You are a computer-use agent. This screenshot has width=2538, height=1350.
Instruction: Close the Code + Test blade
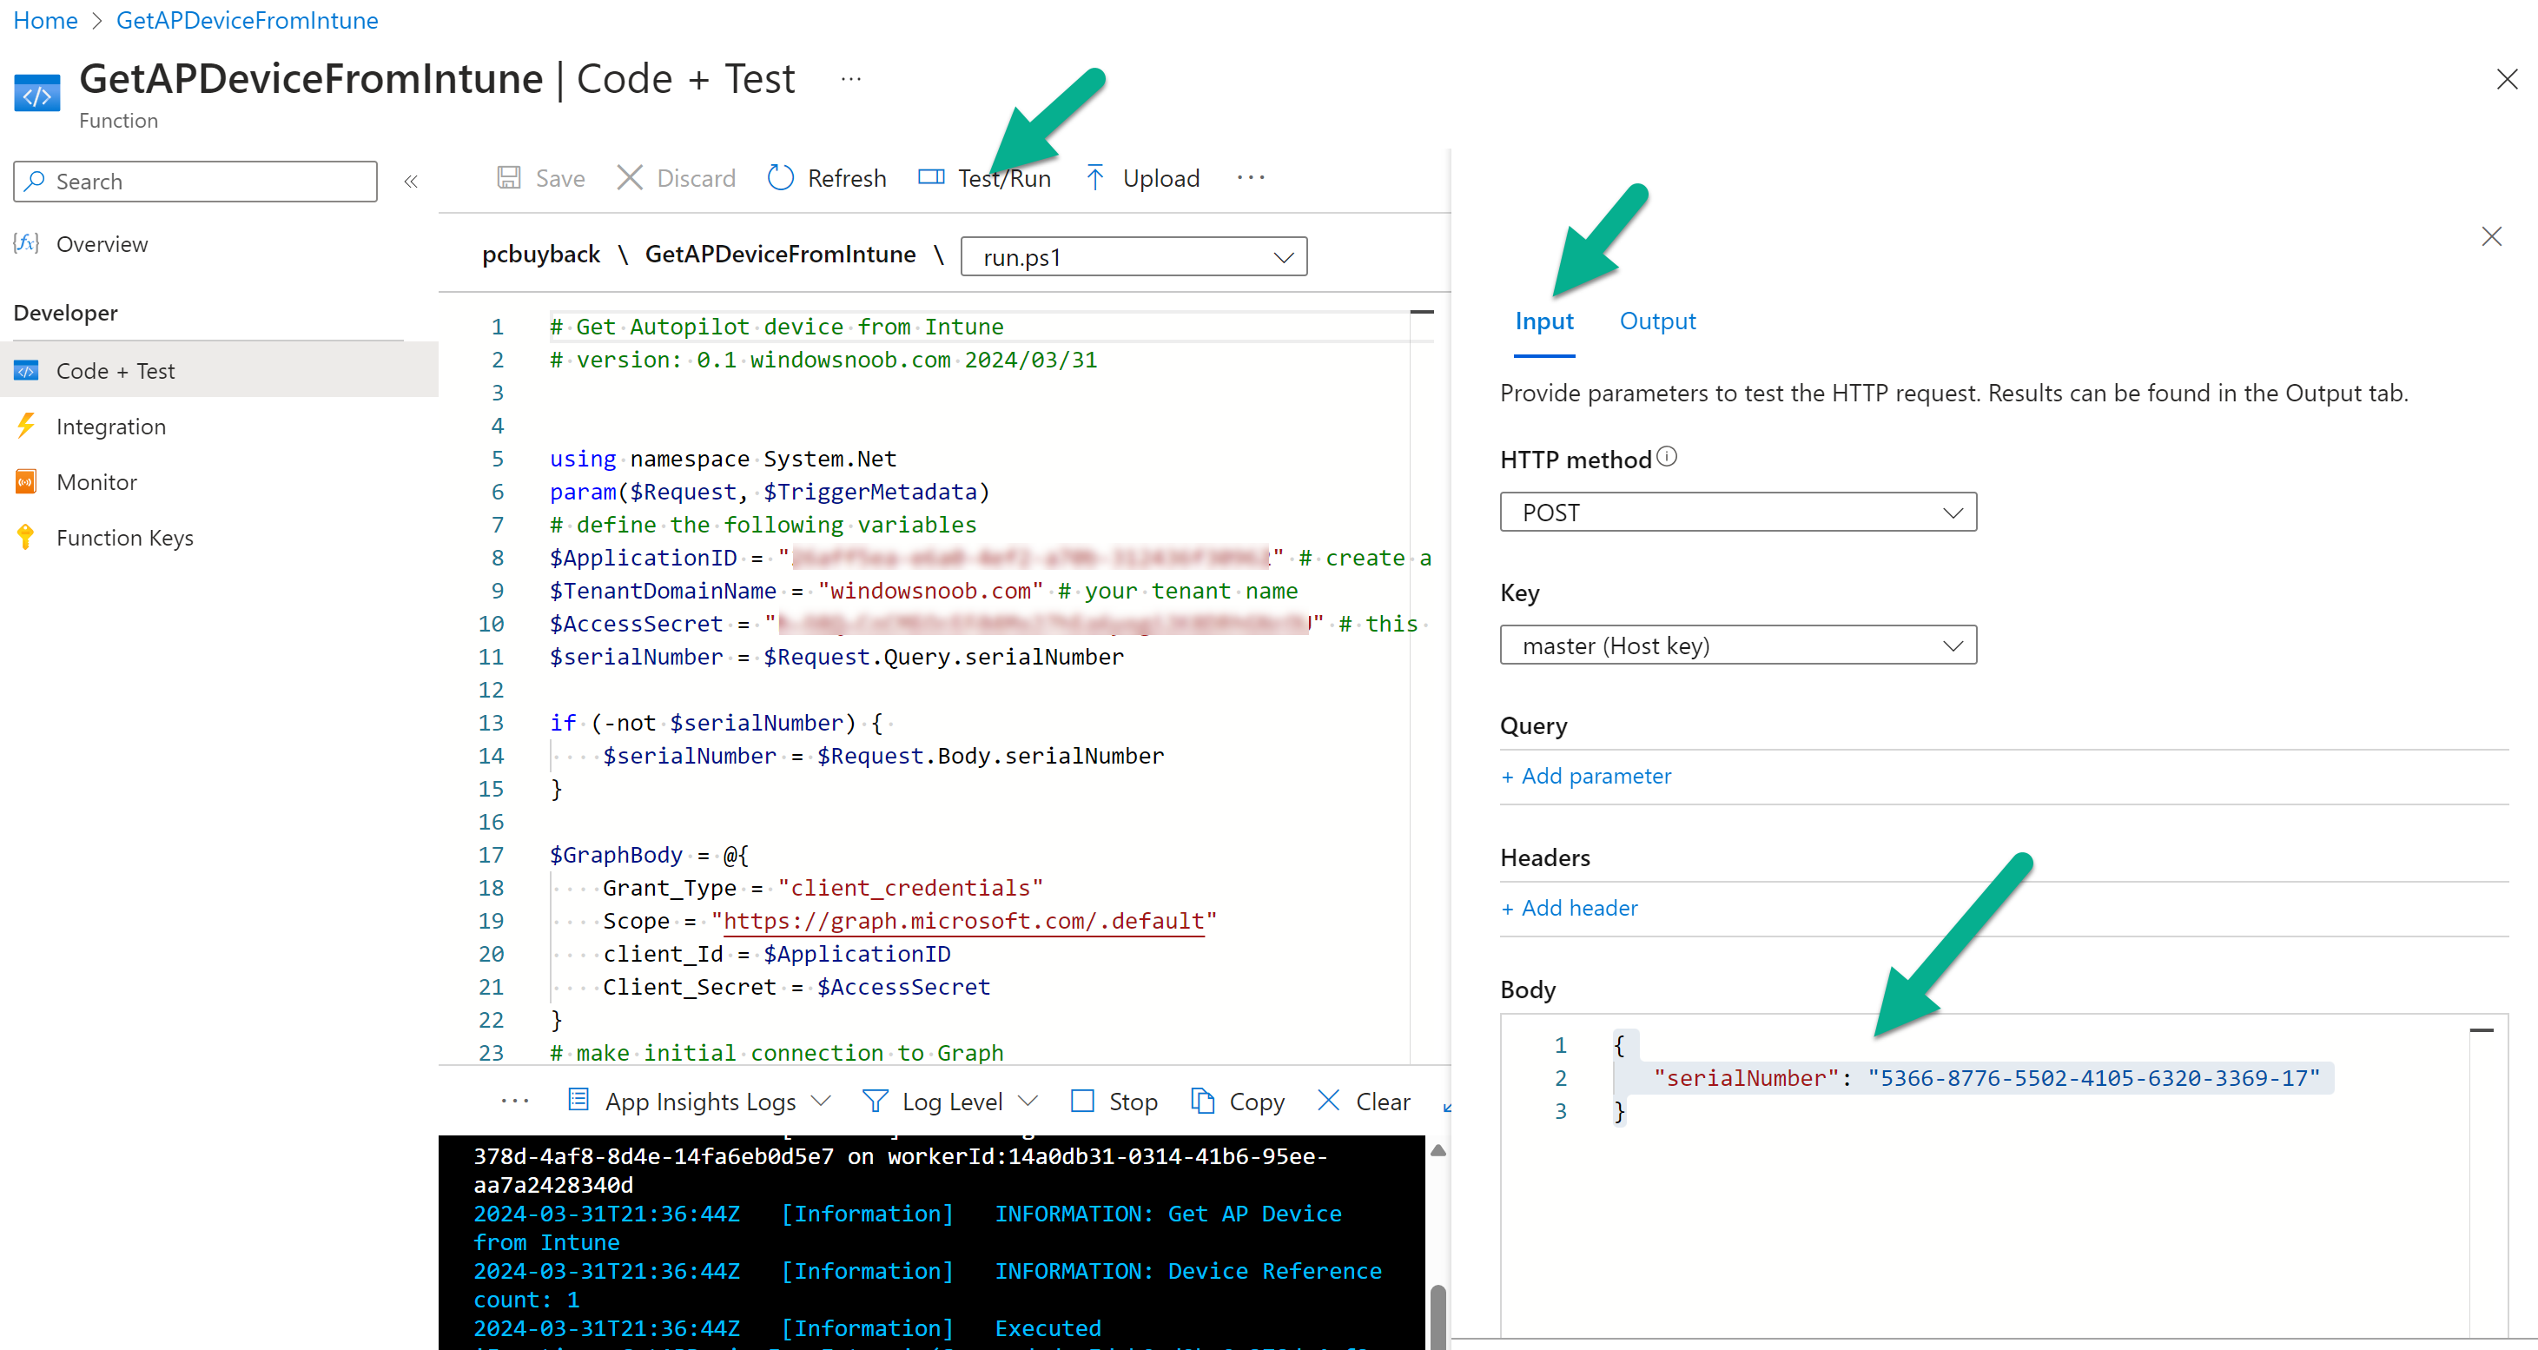2508,79
